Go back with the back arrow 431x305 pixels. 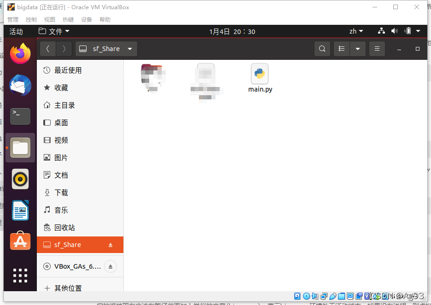(48, 49)
